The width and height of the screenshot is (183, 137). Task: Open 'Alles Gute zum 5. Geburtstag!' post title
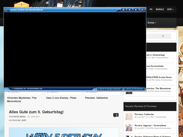click(36, 112)
